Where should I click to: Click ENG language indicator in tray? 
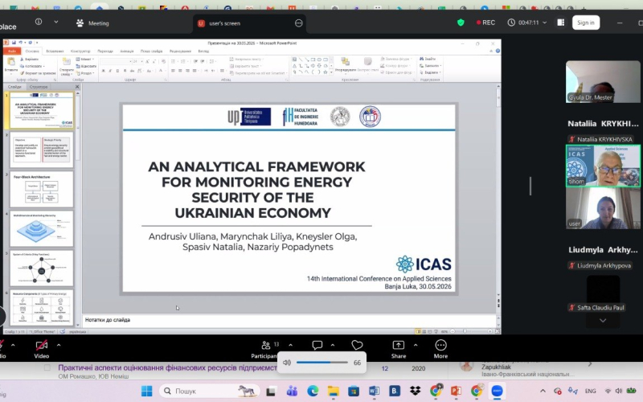tap(590, 391)
